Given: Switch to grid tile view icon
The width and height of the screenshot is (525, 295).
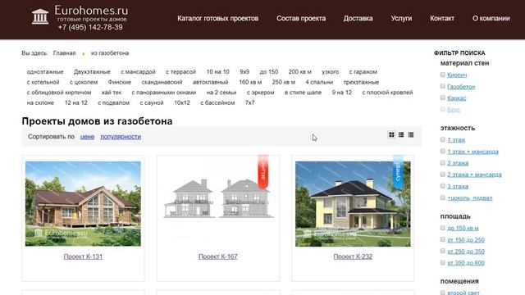Looking at the screenshot, I should click(391, 134).
